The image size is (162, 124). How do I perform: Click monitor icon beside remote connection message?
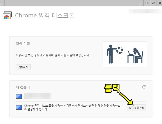point(19,107)
